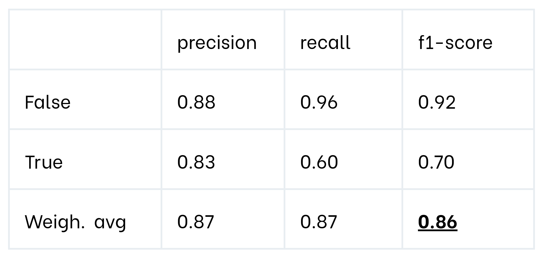Click the word Weigh. in the last row
The width and height of the screenshot is (543, 256).
tap(55, 222)
